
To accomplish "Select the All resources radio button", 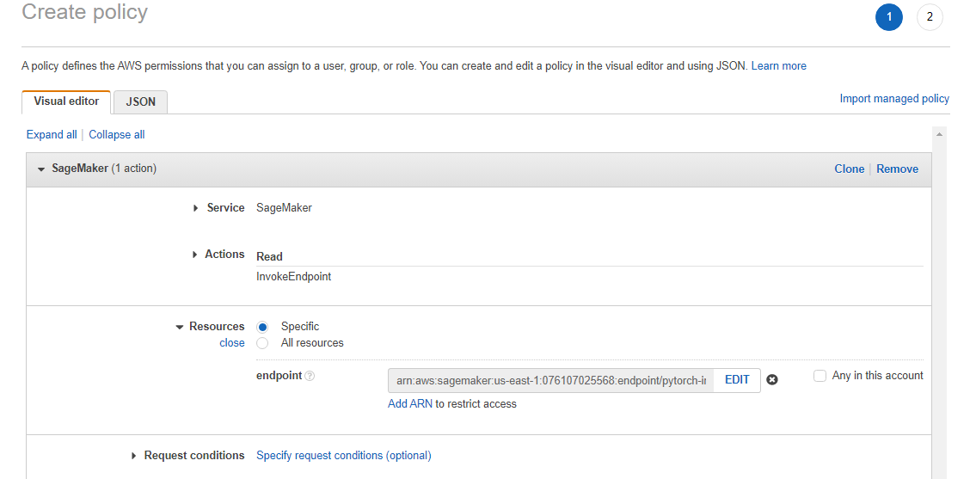I will [263, 343].
